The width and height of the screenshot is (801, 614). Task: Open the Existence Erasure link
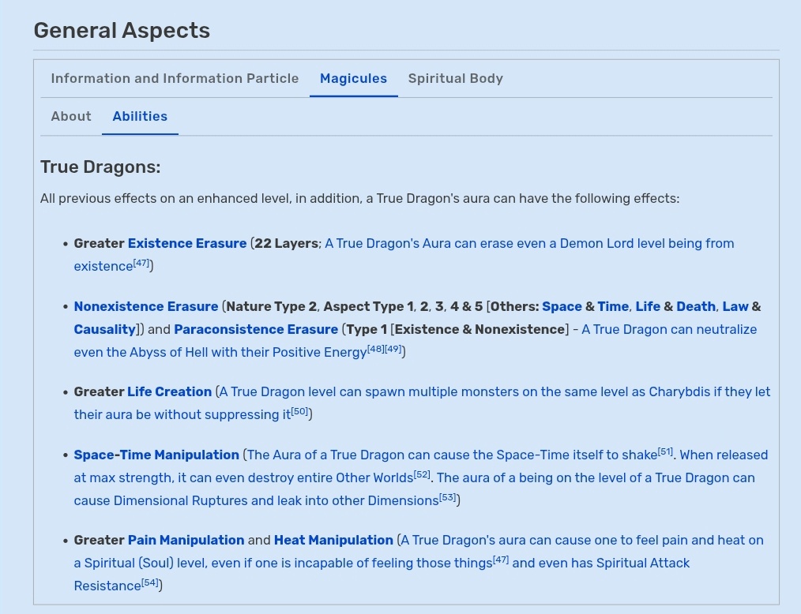[187, 243]
